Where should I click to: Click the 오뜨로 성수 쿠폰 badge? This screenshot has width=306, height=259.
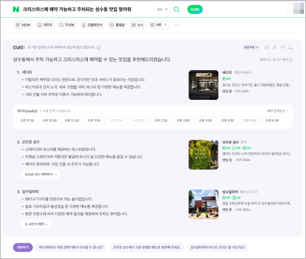(247, 148)
